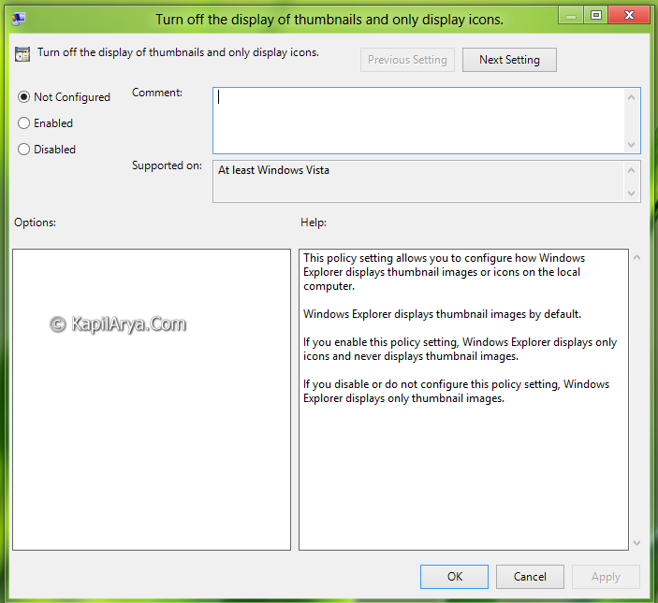Click the 'If you disable or do not configure' paragraph
Image resolution: width=658 pixels, height=603 pixels.
(456, 391)
